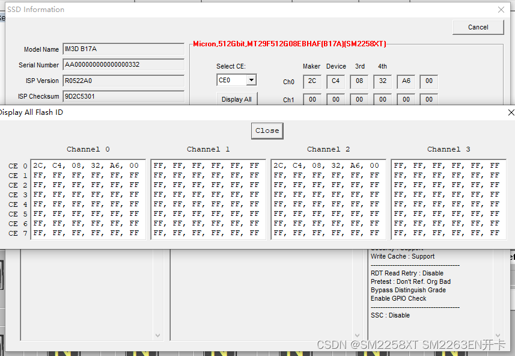Image resolution: width=515 pixels, height=356 pixels.
Task: Close the SSD Information window
Action: tap(501, 10)
